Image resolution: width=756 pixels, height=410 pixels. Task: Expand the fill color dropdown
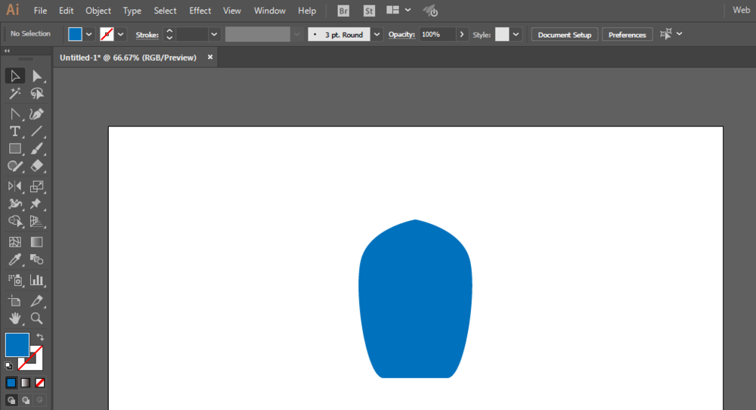click(x=88, y=34)
